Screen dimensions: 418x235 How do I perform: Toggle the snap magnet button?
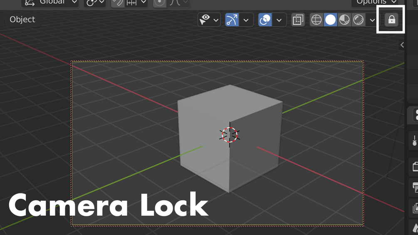point(118,2)
